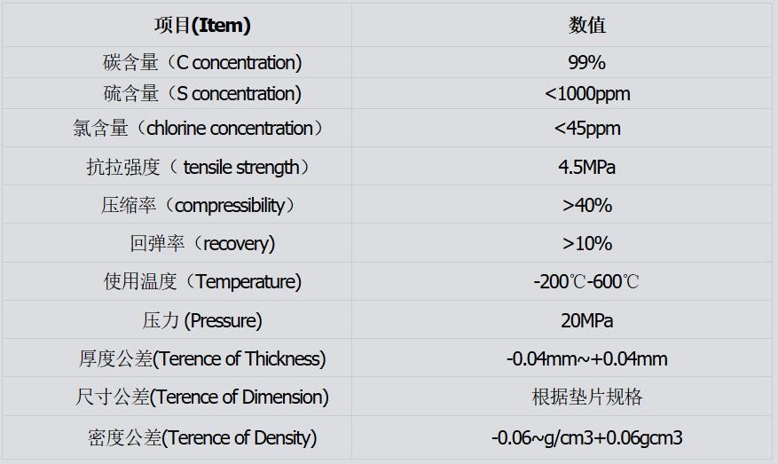Viewport: 778px width, 464px height.
Task: Click the <1000ppm value
Action: [x=586, y=93]
